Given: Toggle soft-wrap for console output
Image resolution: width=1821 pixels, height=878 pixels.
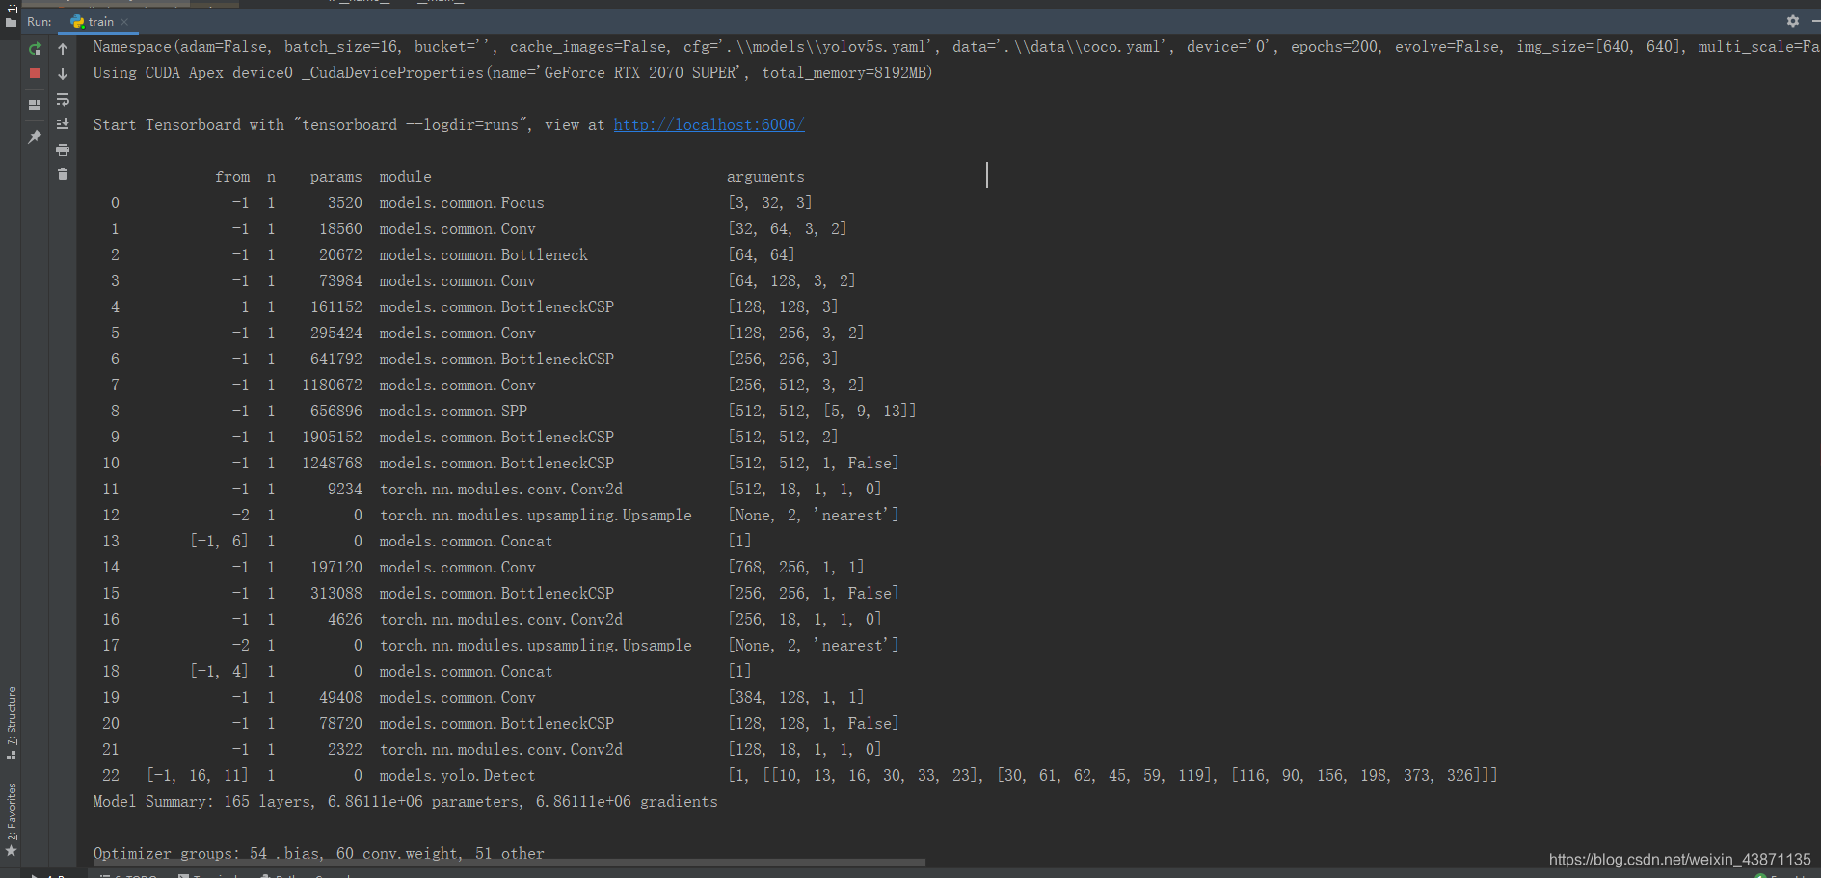Looking at the screenshot, I should click(x=63, y=99).
